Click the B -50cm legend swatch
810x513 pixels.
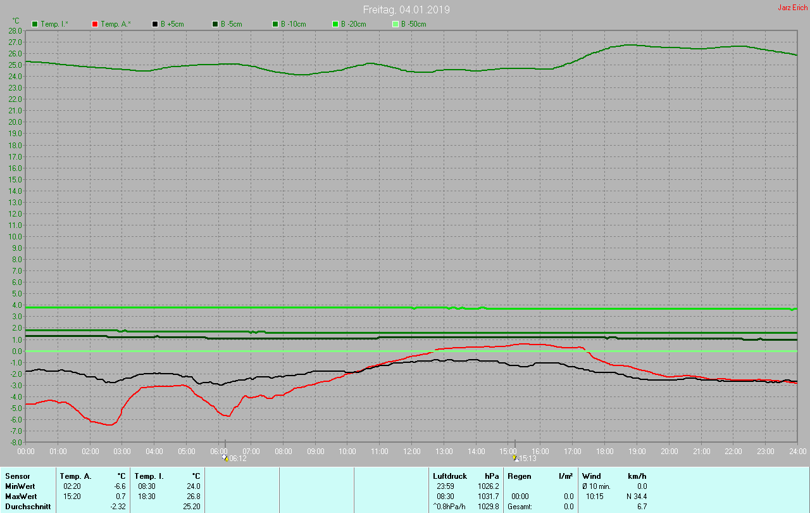(395, 24)
